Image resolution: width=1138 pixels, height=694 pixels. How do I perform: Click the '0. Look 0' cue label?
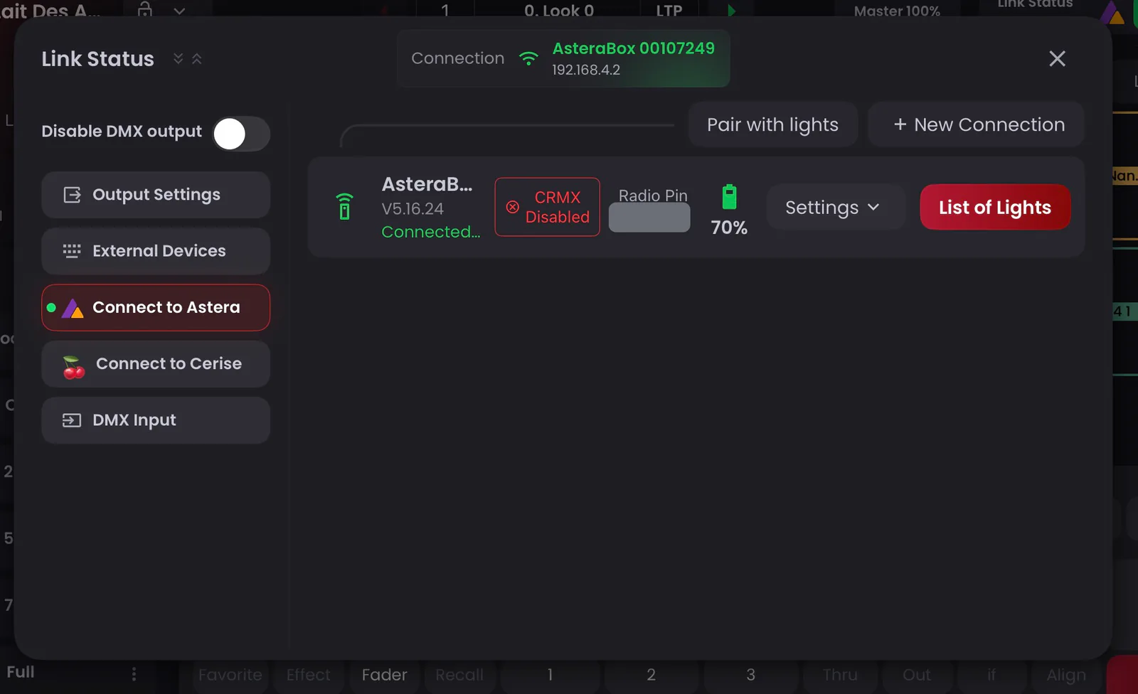coord(559,11)
